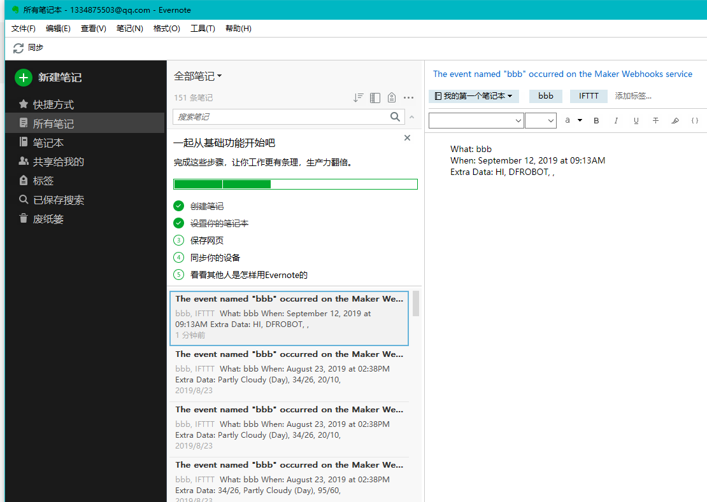This screenshot has height=502, width=707.
Task: Open the 我的第一个笔记本 notebook dropdown
Action: coord(474,96)
